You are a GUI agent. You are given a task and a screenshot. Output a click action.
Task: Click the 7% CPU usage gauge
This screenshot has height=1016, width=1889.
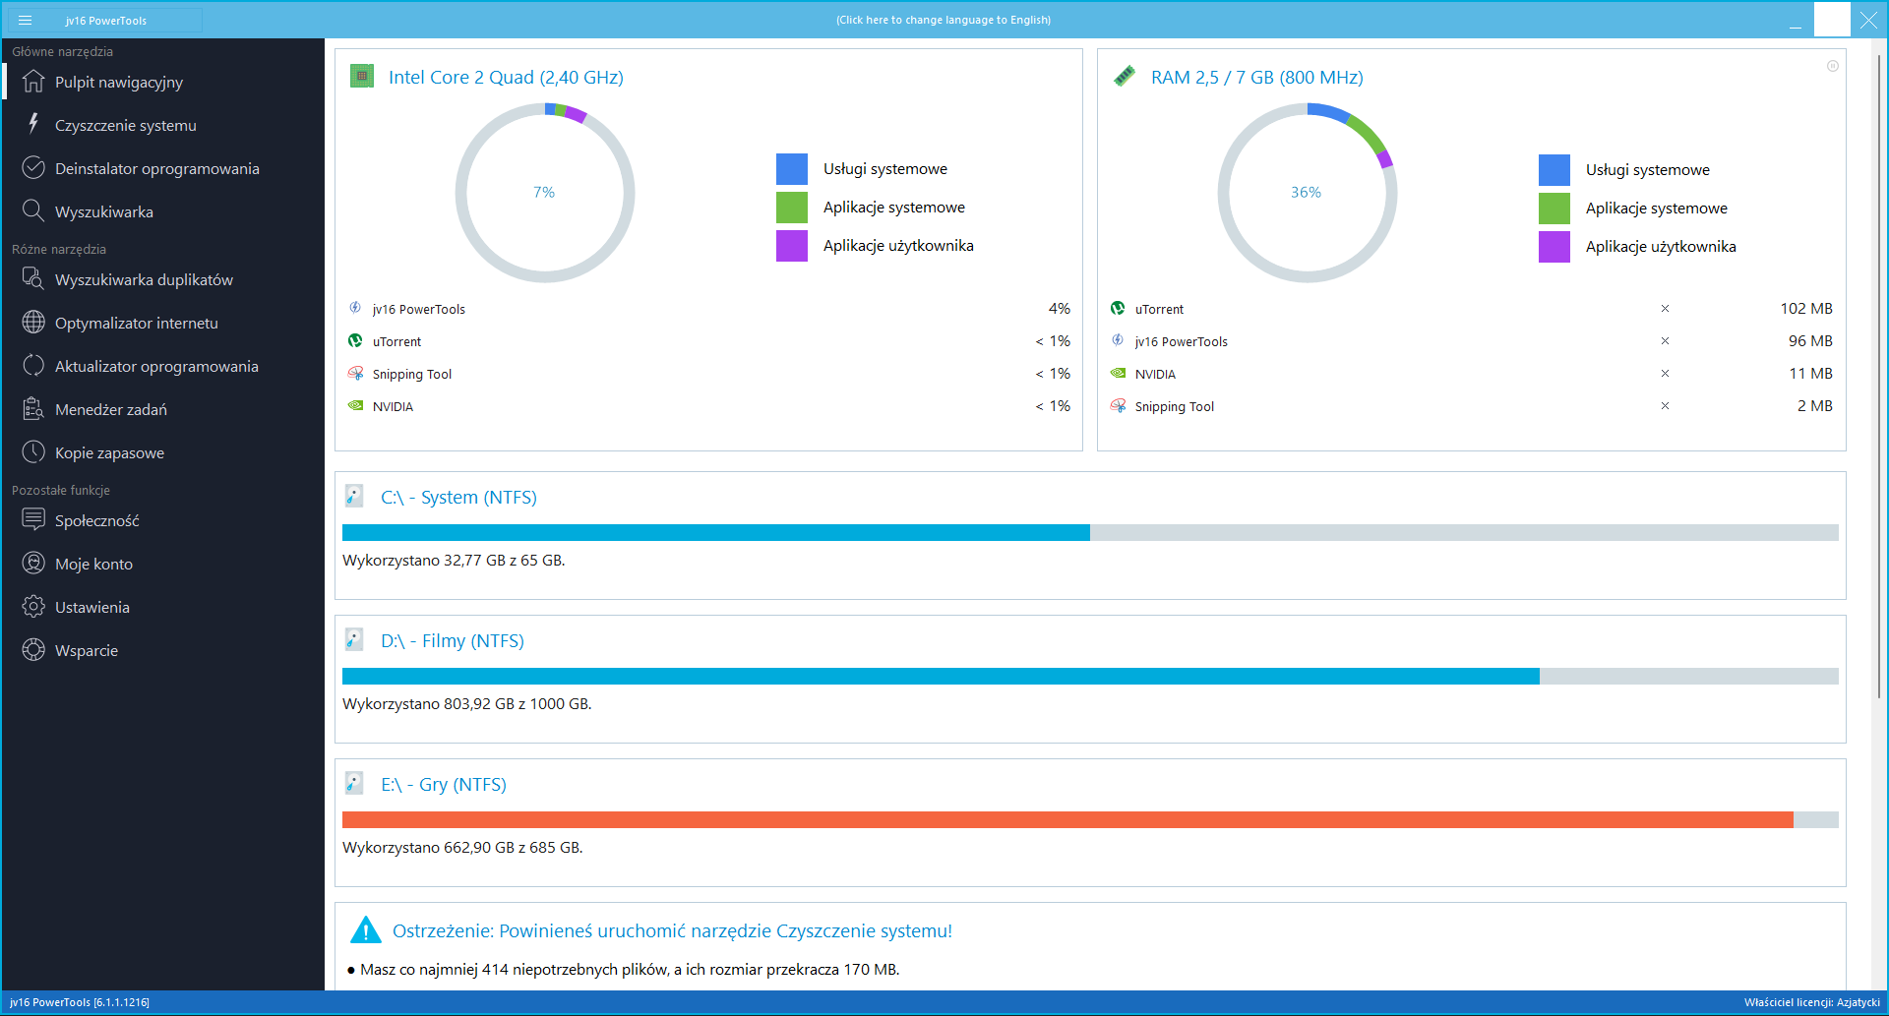pos(544,192)
